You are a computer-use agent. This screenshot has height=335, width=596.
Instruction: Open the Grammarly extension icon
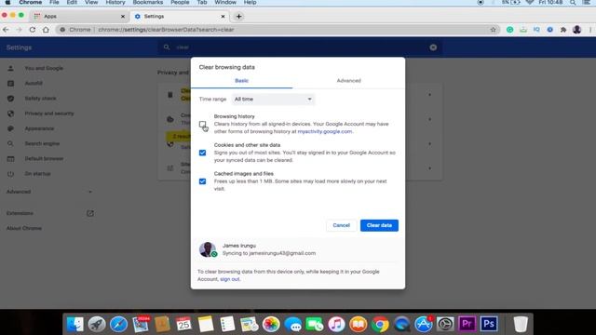tap(509, 30)
